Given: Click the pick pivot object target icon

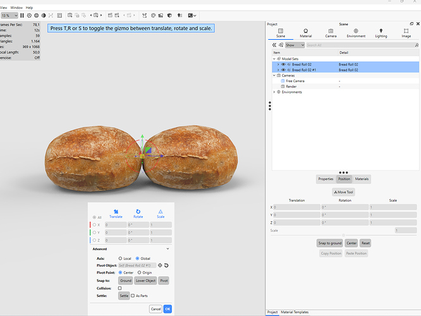Looking at the screenshot, I should coord(160,265).
